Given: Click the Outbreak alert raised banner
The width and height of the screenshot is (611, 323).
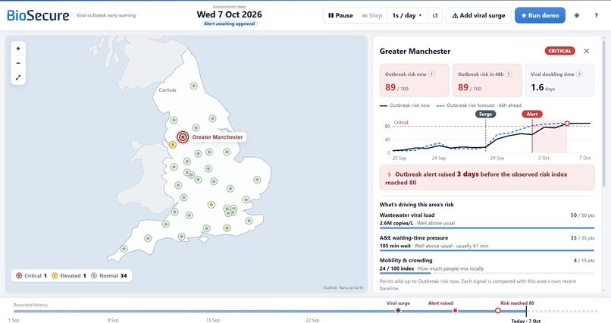Looking at the screenshot, I should point(487,177).
